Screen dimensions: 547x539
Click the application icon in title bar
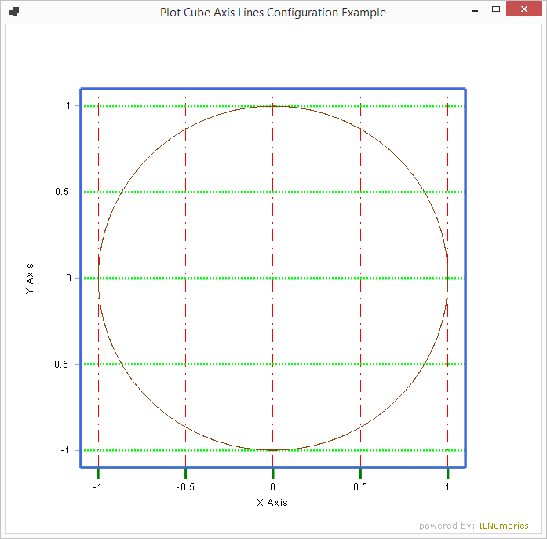pos(13,12)
